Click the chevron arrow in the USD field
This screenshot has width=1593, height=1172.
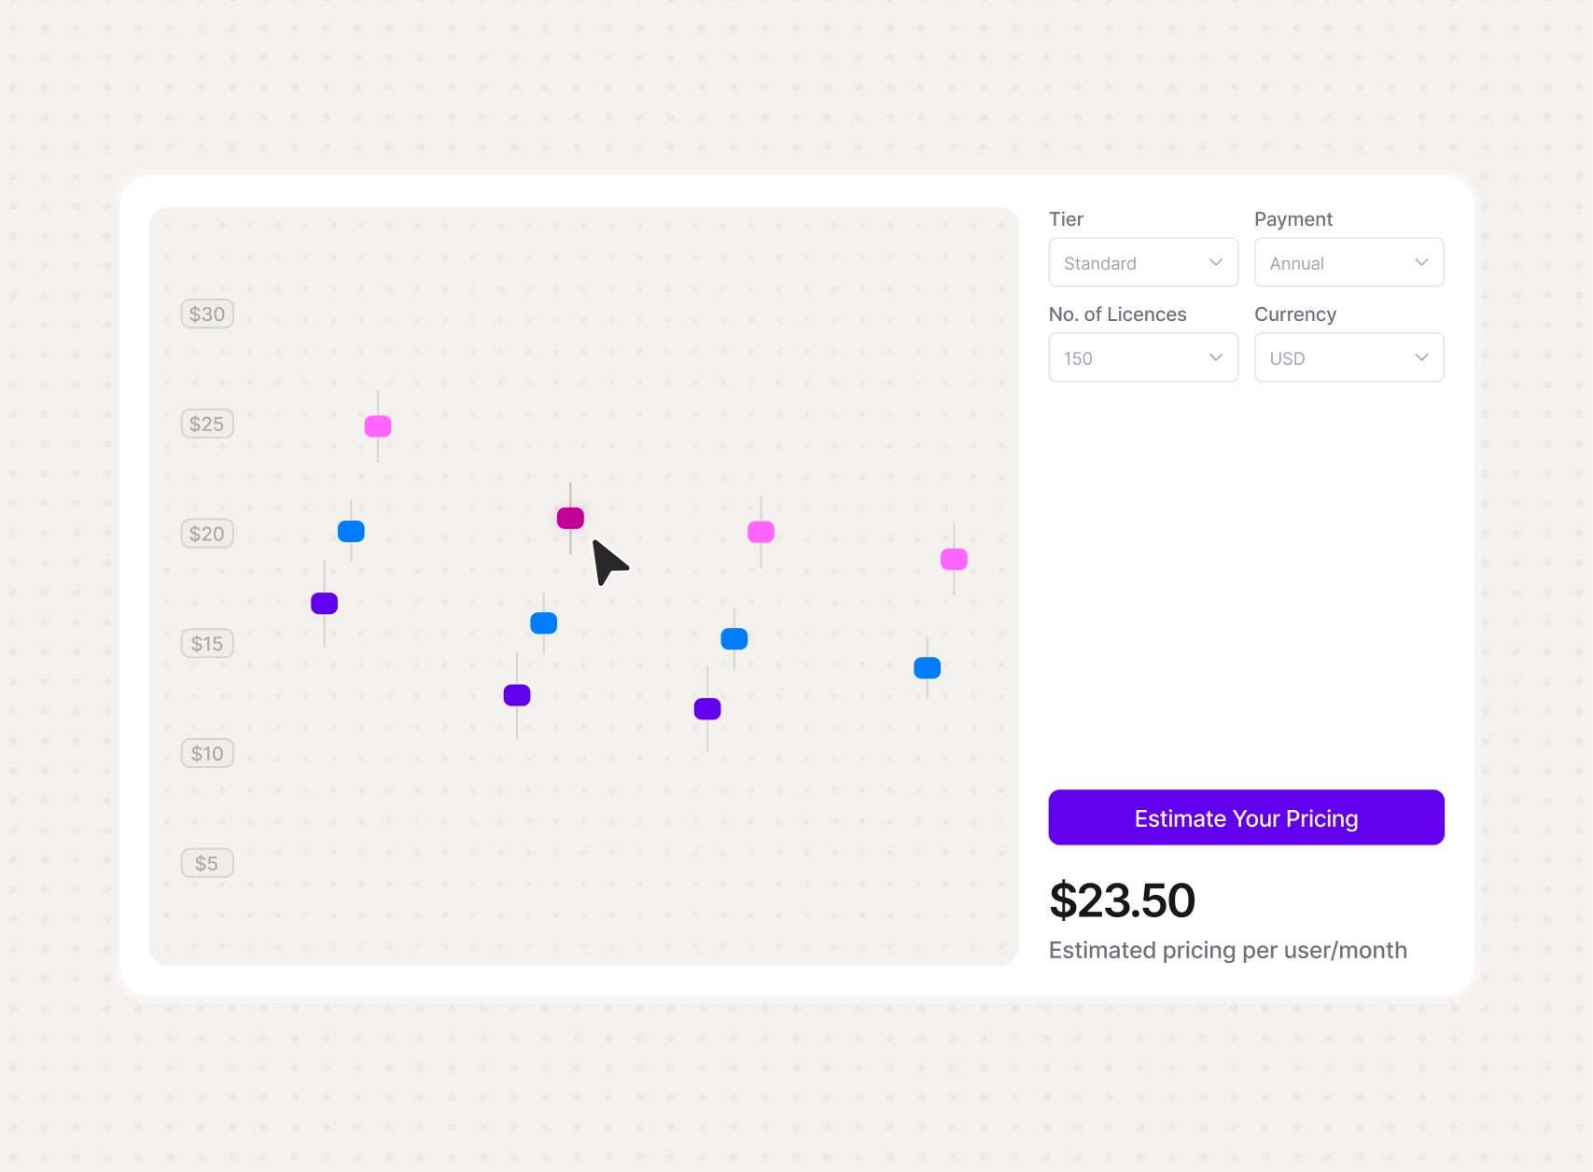[1421, 357]
